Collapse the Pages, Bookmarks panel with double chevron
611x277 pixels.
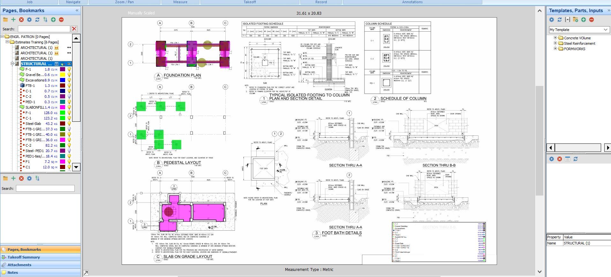(x=77, y=11)
